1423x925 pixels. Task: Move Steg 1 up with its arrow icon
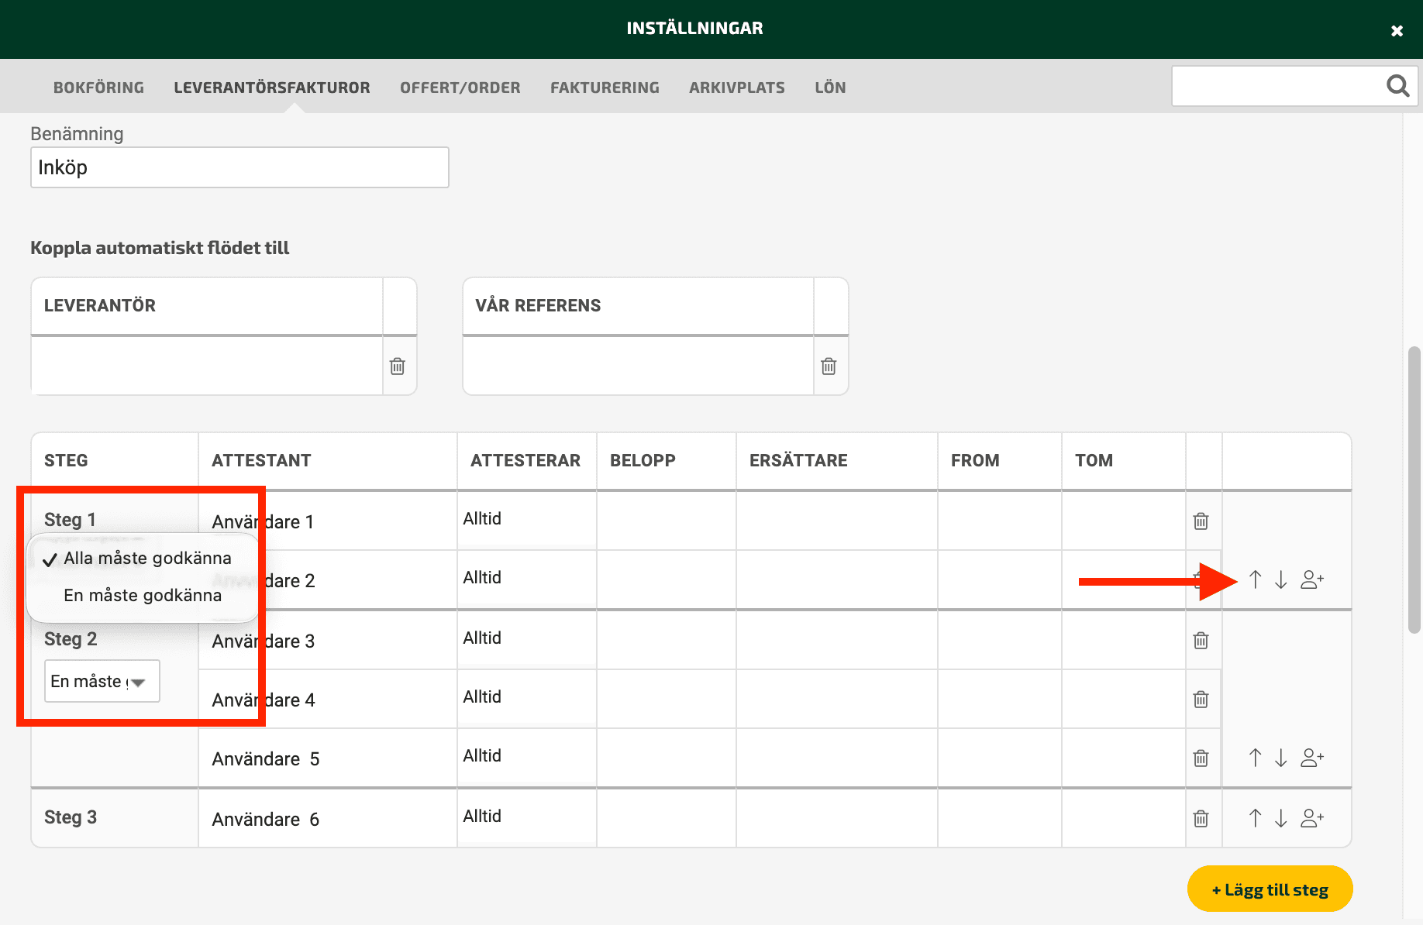pyautogui.click(x=1256, y=579)
